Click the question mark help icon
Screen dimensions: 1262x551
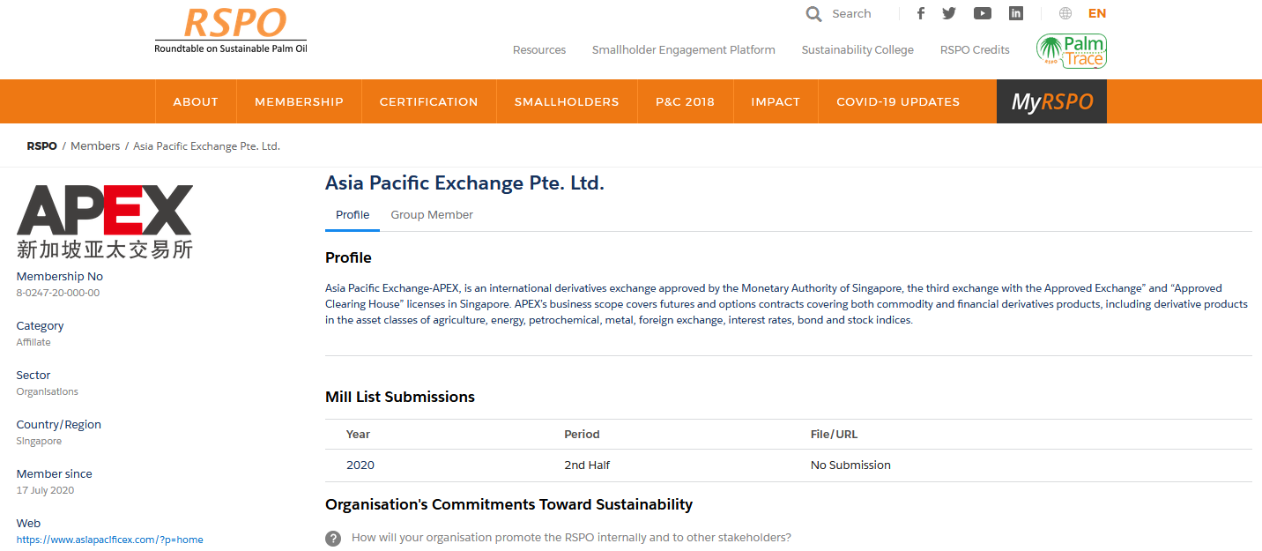[x=333, y=538]
